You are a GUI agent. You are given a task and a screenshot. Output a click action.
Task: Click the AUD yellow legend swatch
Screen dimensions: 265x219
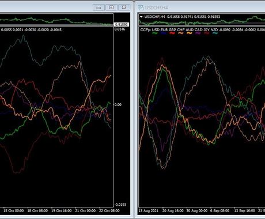tap(190, 33)
